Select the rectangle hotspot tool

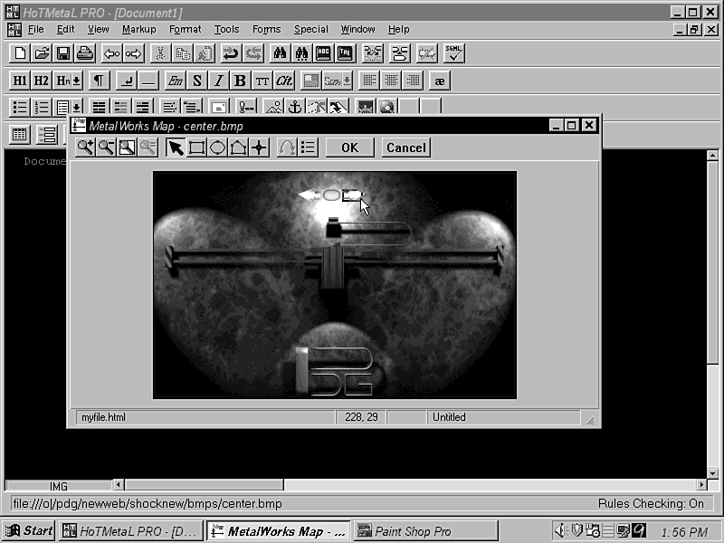point(196,148)
